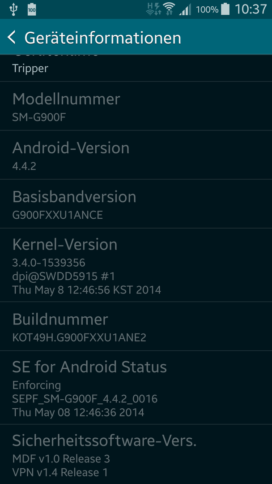
Task: Tap the back arrow beside Geräteinformationen
Action: [11, 37]
